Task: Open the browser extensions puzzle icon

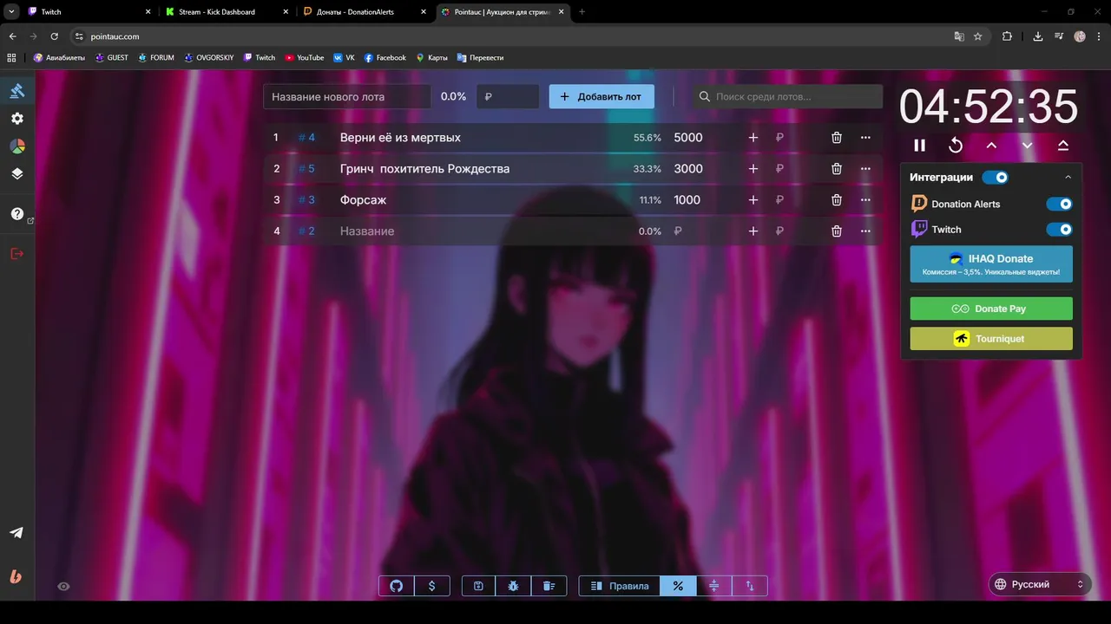Action: click(x=1008, y=36)
